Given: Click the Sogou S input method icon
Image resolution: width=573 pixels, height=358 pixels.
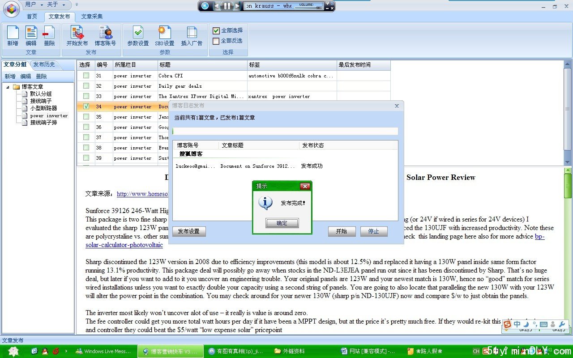Looking at the screenshot, I should coord(508,324).
